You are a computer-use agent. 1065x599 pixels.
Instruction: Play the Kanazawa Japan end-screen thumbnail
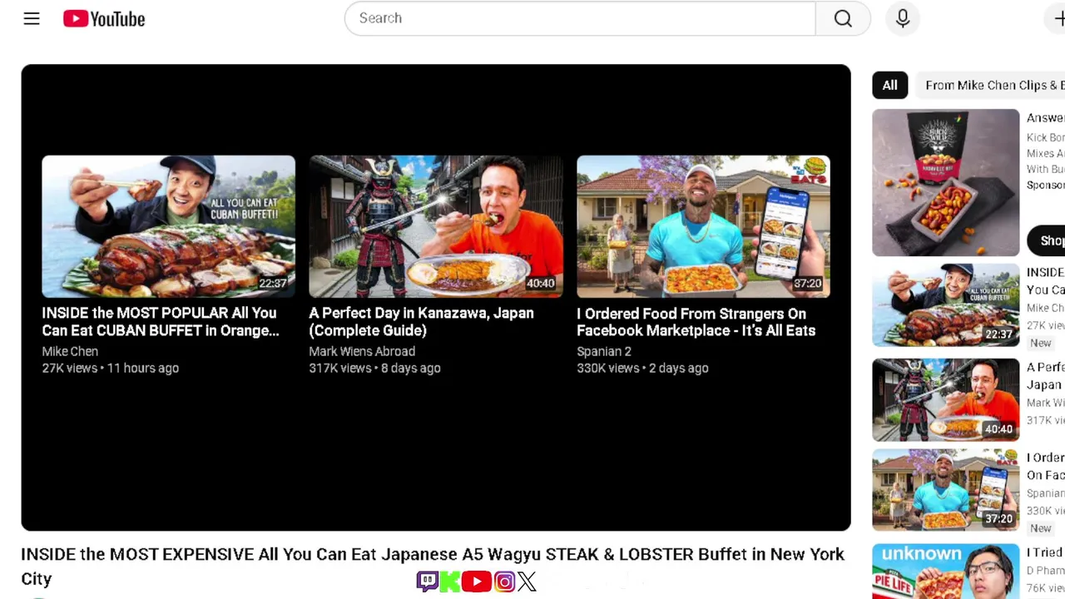[x=436, y=226]
